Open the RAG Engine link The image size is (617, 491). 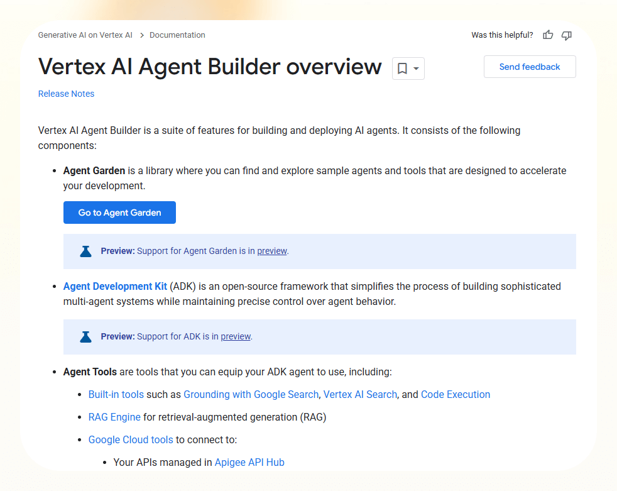tap(114, 417)
